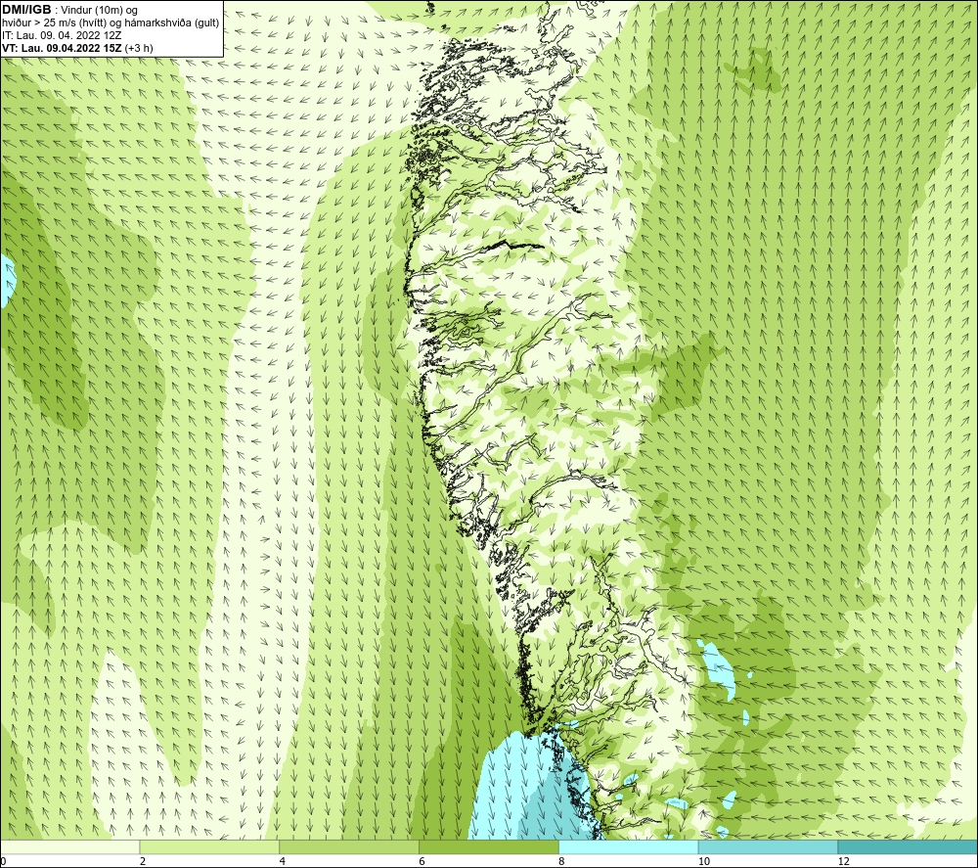This screenshot has height=868, width=978.
Task: Click the scale label '2'
Action: coord(143,861)
